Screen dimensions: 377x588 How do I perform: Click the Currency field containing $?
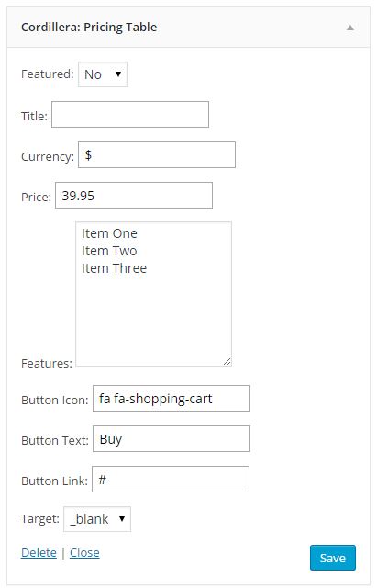pyautogui.click(x=157, y=155)
